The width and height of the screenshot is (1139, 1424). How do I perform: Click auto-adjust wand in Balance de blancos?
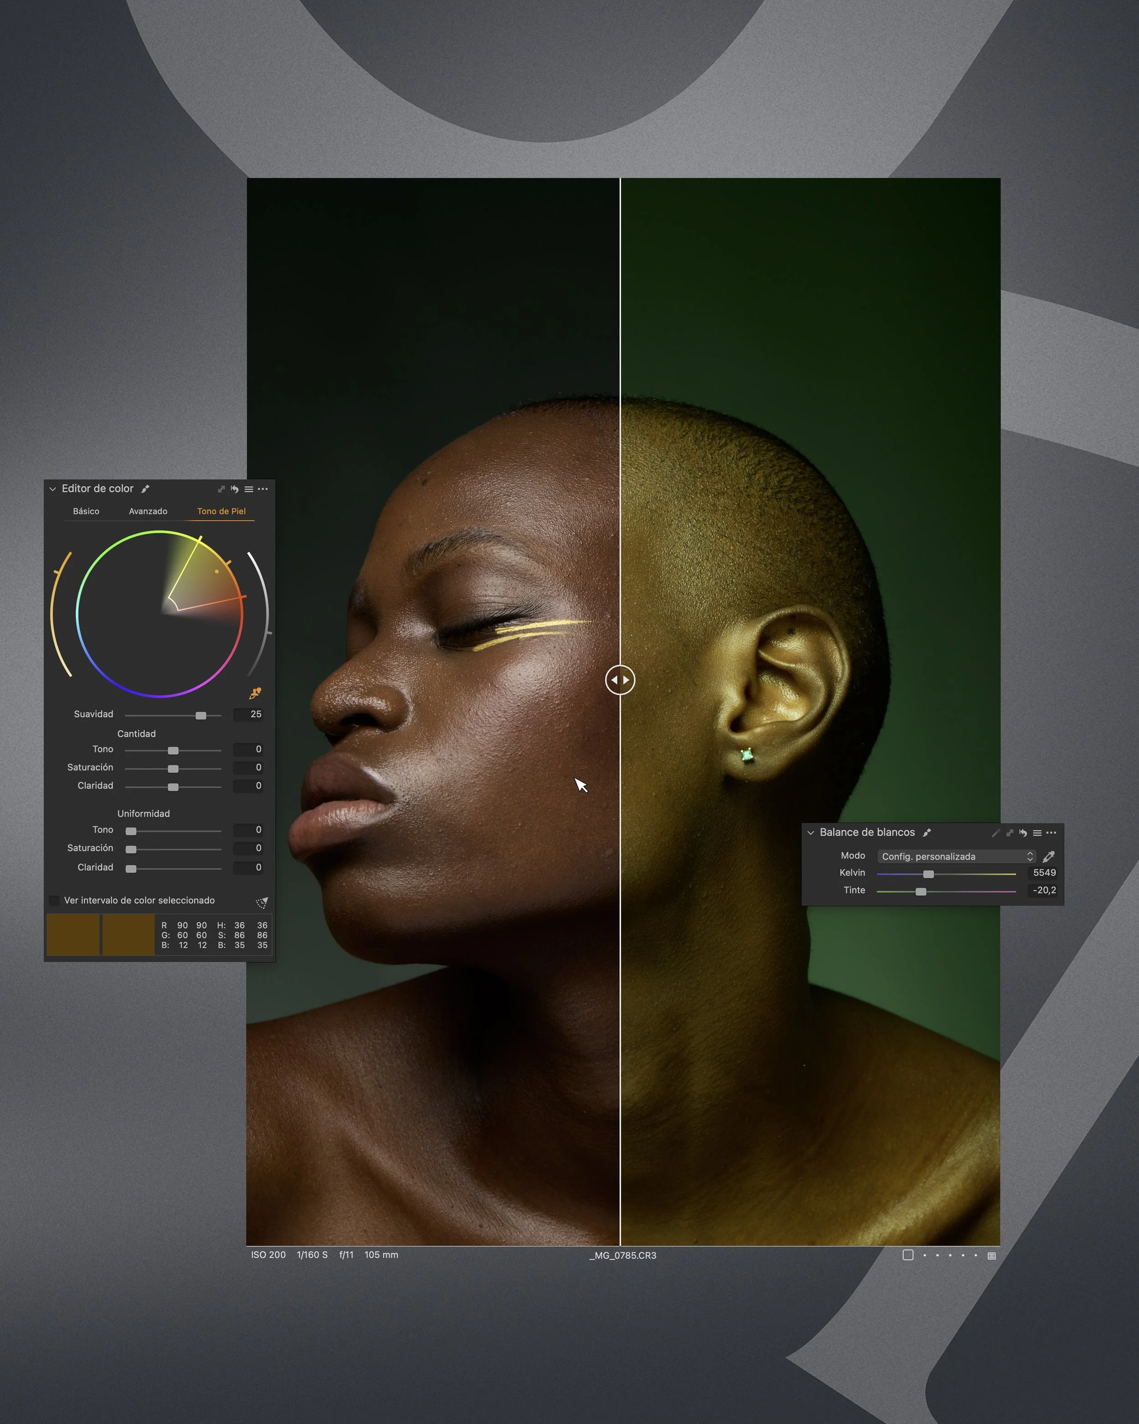coord(996,833)
